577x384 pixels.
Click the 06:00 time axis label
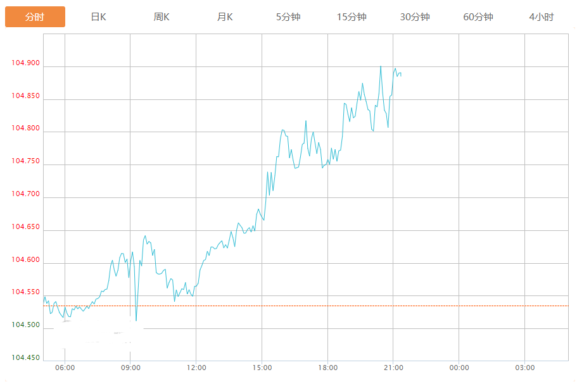point(65,368)
